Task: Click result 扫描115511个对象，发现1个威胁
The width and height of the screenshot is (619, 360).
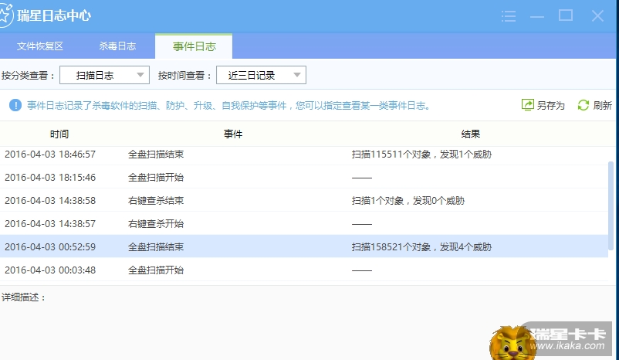Action: pyautogui.click(x=421, y=155)
